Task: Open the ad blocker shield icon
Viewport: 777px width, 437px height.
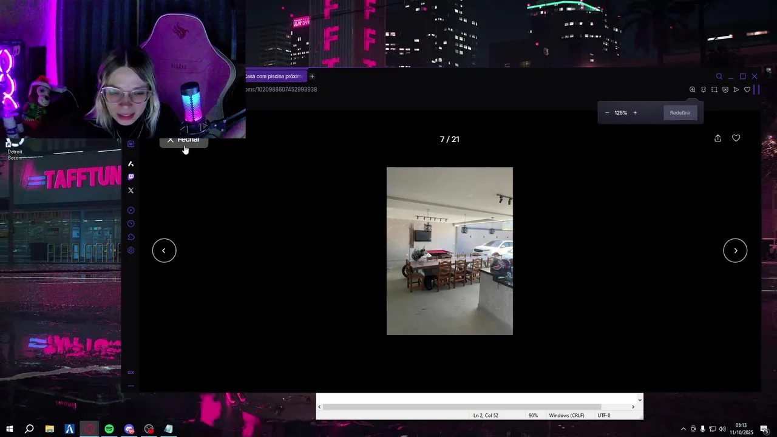Action: [x=725, y=90]
